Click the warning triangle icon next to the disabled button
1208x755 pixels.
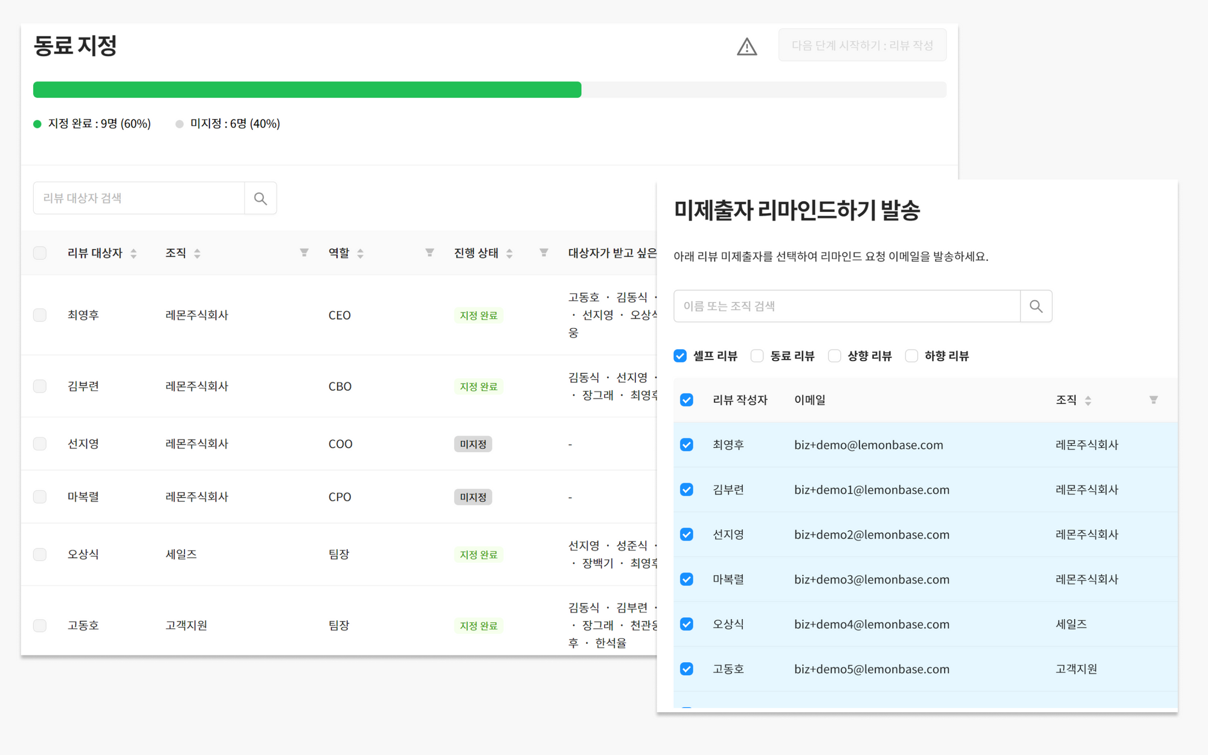(x=747, y=47)
